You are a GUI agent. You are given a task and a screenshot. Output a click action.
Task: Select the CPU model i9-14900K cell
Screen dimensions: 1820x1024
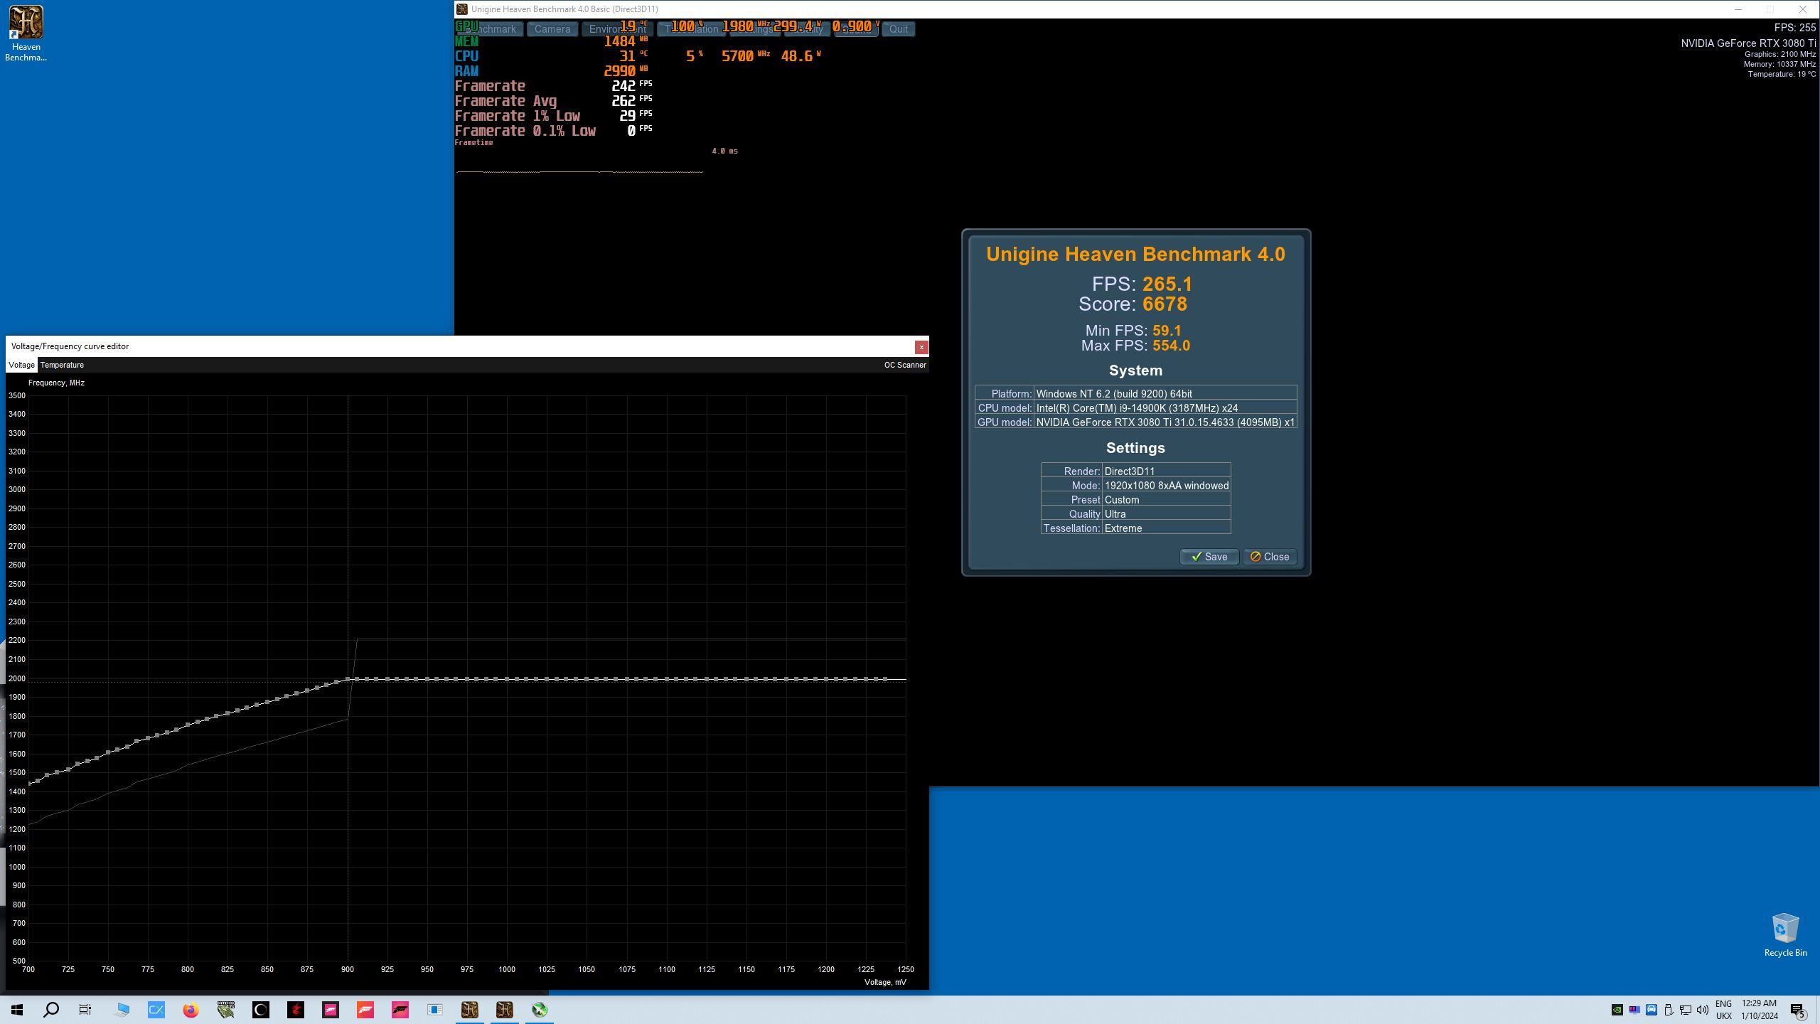pyautogui.click(x=1165, y=408)
